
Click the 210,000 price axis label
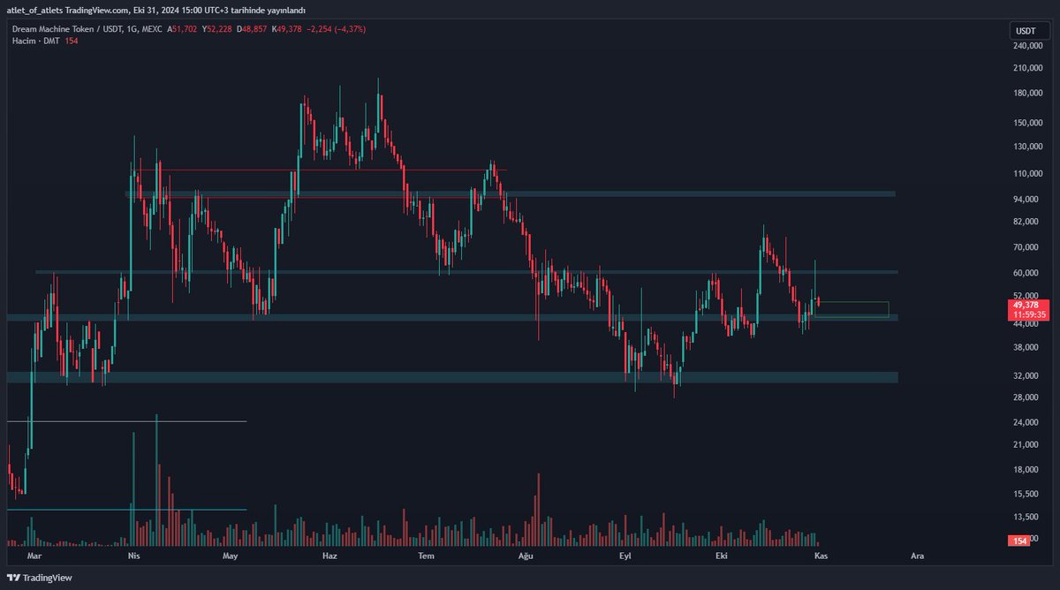pyautogui.click(x=1028, y=68)
